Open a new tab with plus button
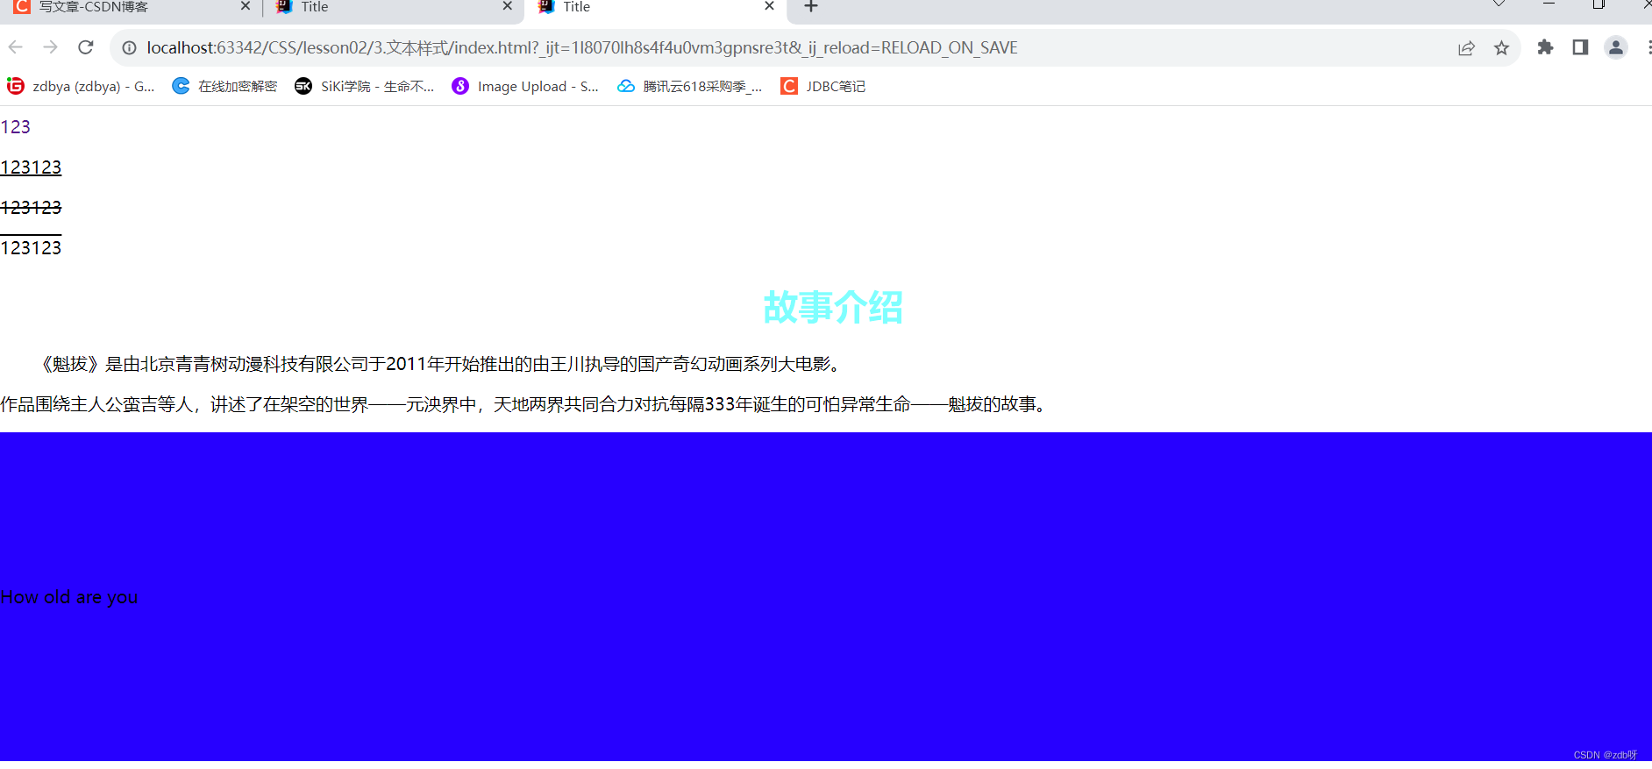This screenshot has height=769, width=1652. [811, 7]
